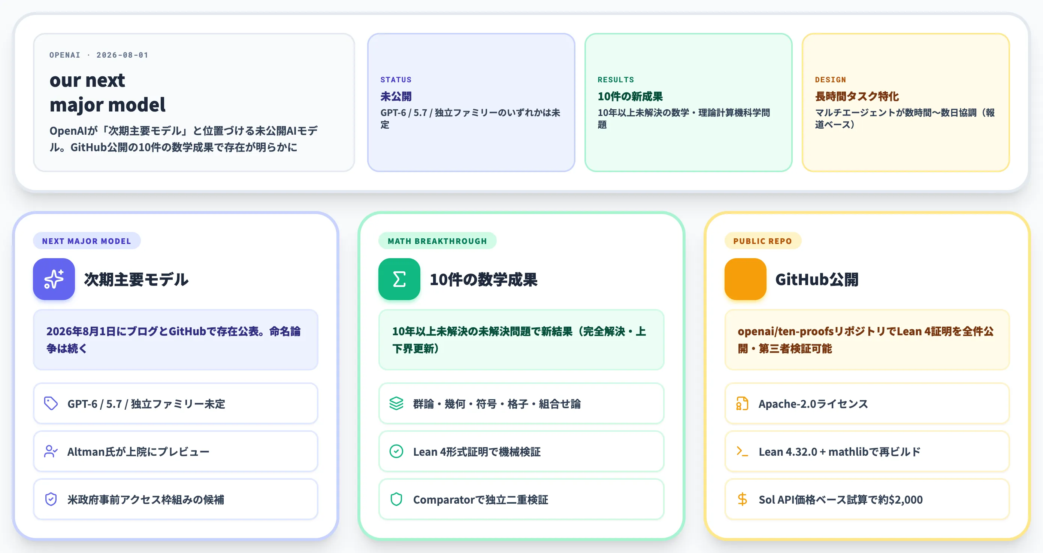Open the DESIGN 長時間タスク特化 card
Screen dimensions: 1043x553
pos(906,102)
